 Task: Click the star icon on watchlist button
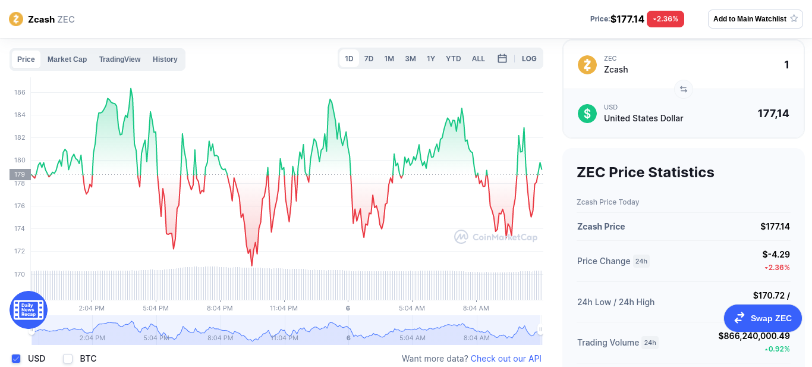(x=794, y=18)
